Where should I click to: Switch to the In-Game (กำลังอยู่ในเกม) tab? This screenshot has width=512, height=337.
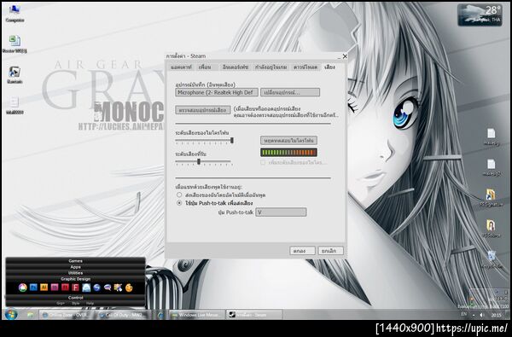[271, 67]
